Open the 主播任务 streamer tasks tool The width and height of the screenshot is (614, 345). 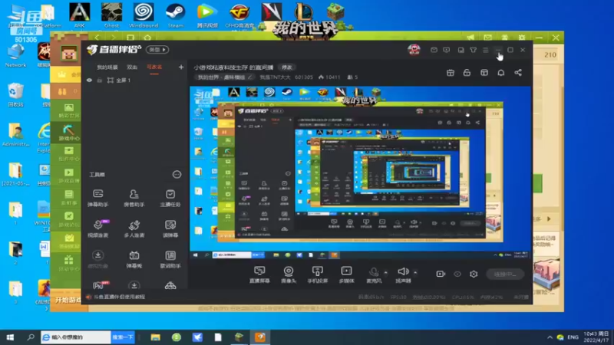[170, 198]
